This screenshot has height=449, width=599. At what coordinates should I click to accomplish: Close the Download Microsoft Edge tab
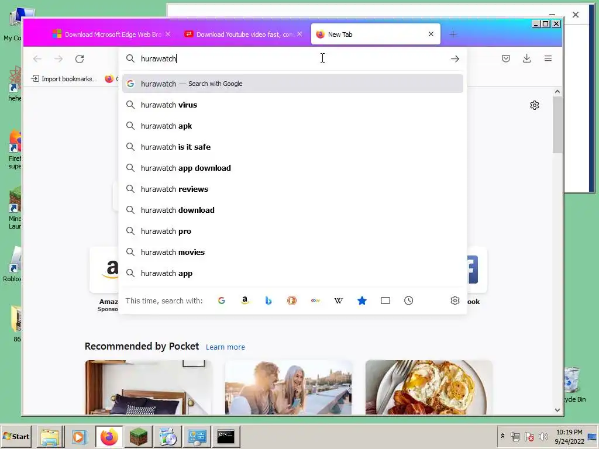(168, 34)
